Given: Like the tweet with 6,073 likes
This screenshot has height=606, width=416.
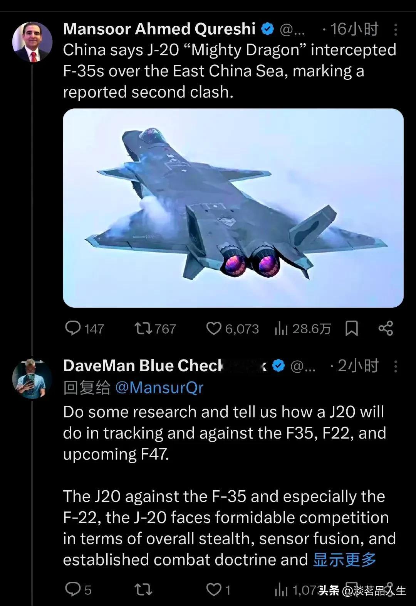Looking at the screenshot, I should point(232,329).
